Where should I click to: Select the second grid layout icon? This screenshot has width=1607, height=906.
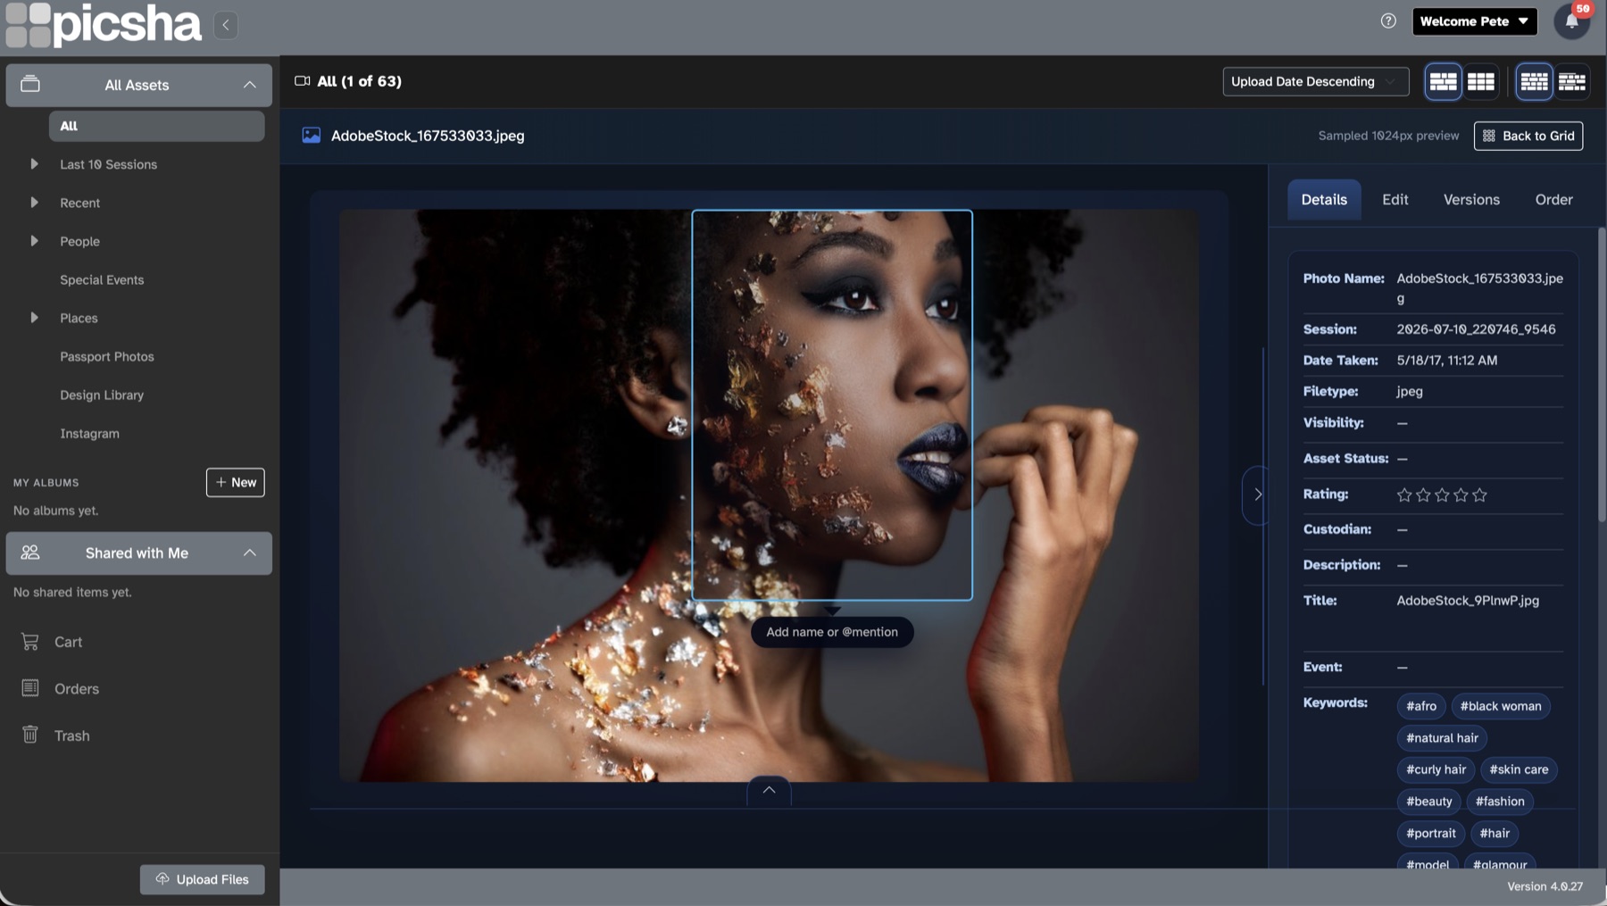[x=1481, y=81]
